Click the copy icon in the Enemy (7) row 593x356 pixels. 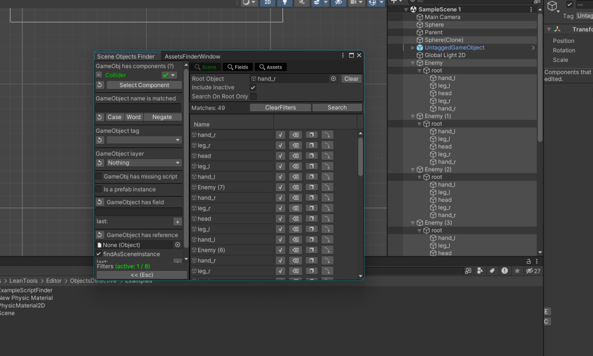click(311, 187)
